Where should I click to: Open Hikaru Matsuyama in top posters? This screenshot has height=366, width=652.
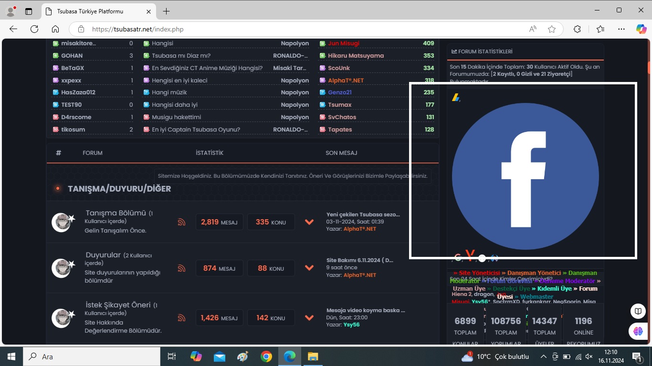[356, 56]
